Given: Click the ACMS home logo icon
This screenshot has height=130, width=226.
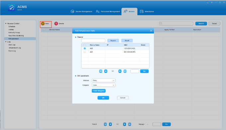Looking at the screenshot, I should point(12,8).
